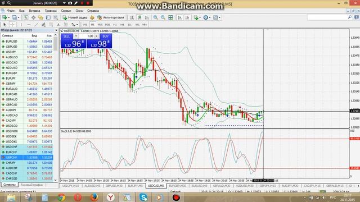Viewport: 360px width, 202px height.
Task: Select the vertical line drawing tool
Action: tap(21, 25)
